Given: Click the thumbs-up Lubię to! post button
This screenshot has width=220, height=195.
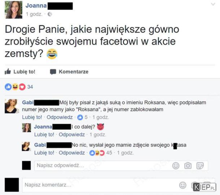Looking at the screenshot, I should pos(20,71).
